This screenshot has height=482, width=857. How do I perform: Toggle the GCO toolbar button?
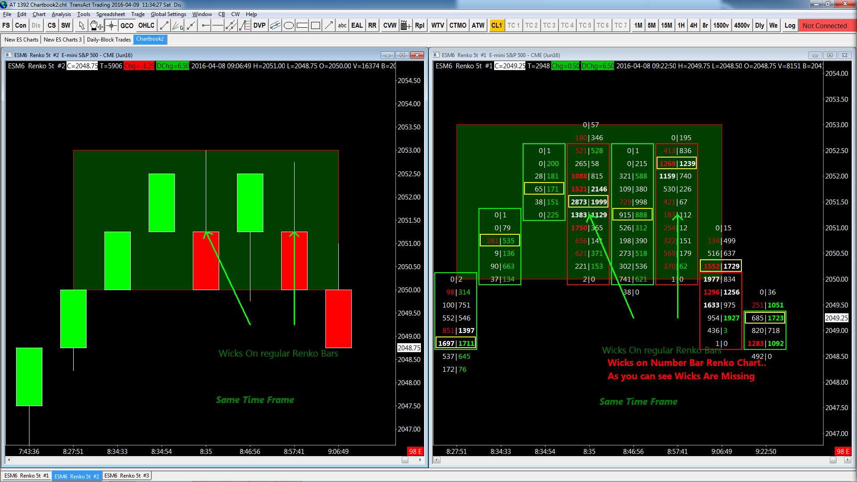(127, 25)
